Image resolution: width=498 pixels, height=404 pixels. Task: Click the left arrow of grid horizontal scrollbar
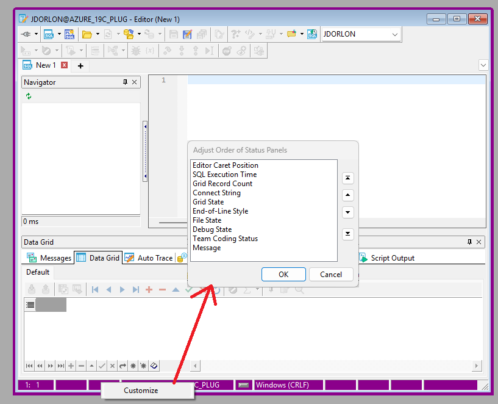[195, 366]
